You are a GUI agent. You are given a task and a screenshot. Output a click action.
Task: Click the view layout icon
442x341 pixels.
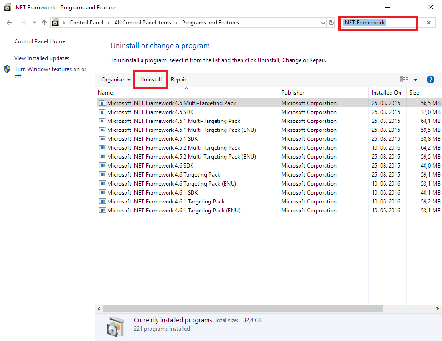pos(404,80)
